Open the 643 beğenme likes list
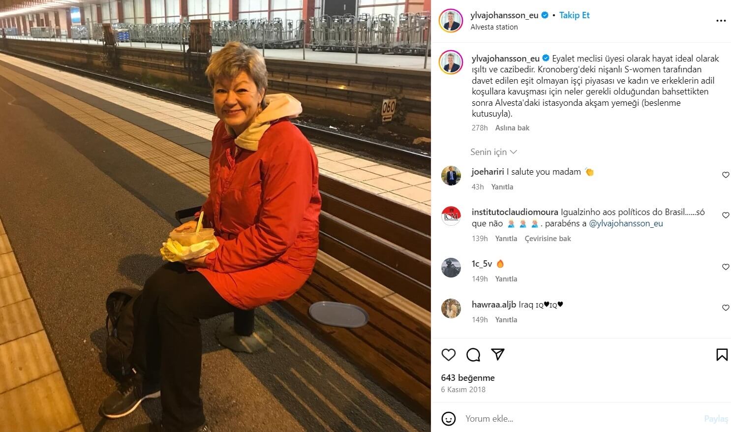 click(x=468, y=378)
